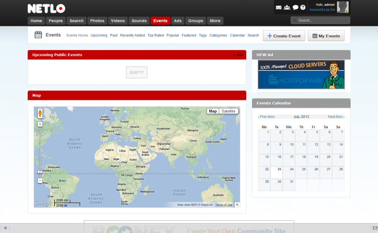Select day 1 in Events Calendar
378x233 pixels.
[x=264, y=135]
